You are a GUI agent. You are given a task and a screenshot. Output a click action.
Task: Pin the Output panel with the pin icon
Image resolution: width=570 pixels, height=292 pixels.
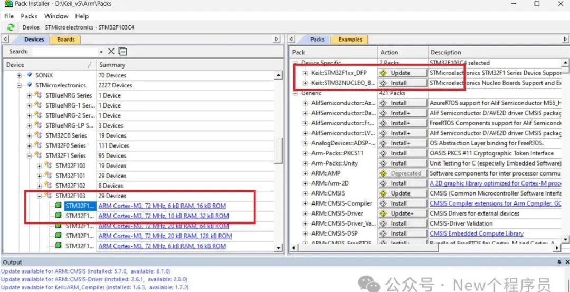click(559, 262)
